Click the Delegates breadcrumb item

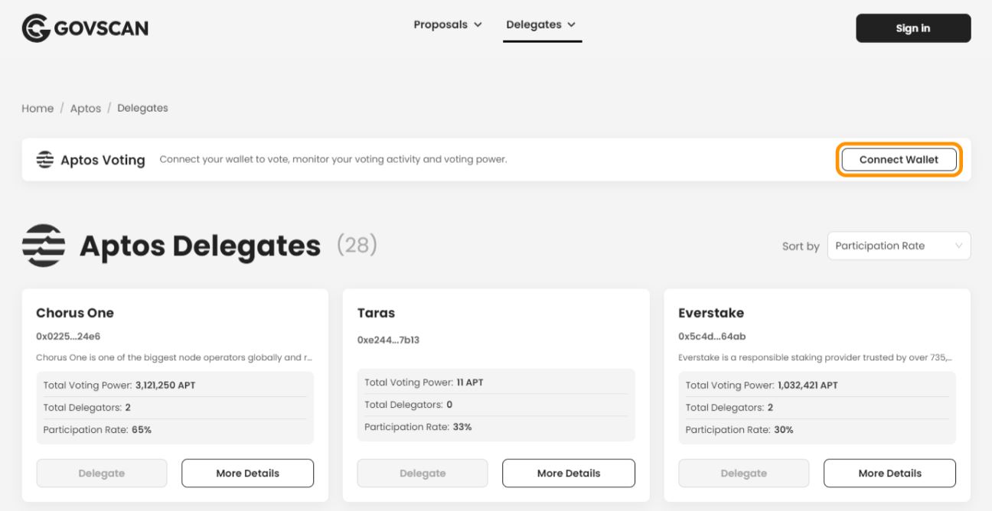pyautogui.click(x=142, y=108)
